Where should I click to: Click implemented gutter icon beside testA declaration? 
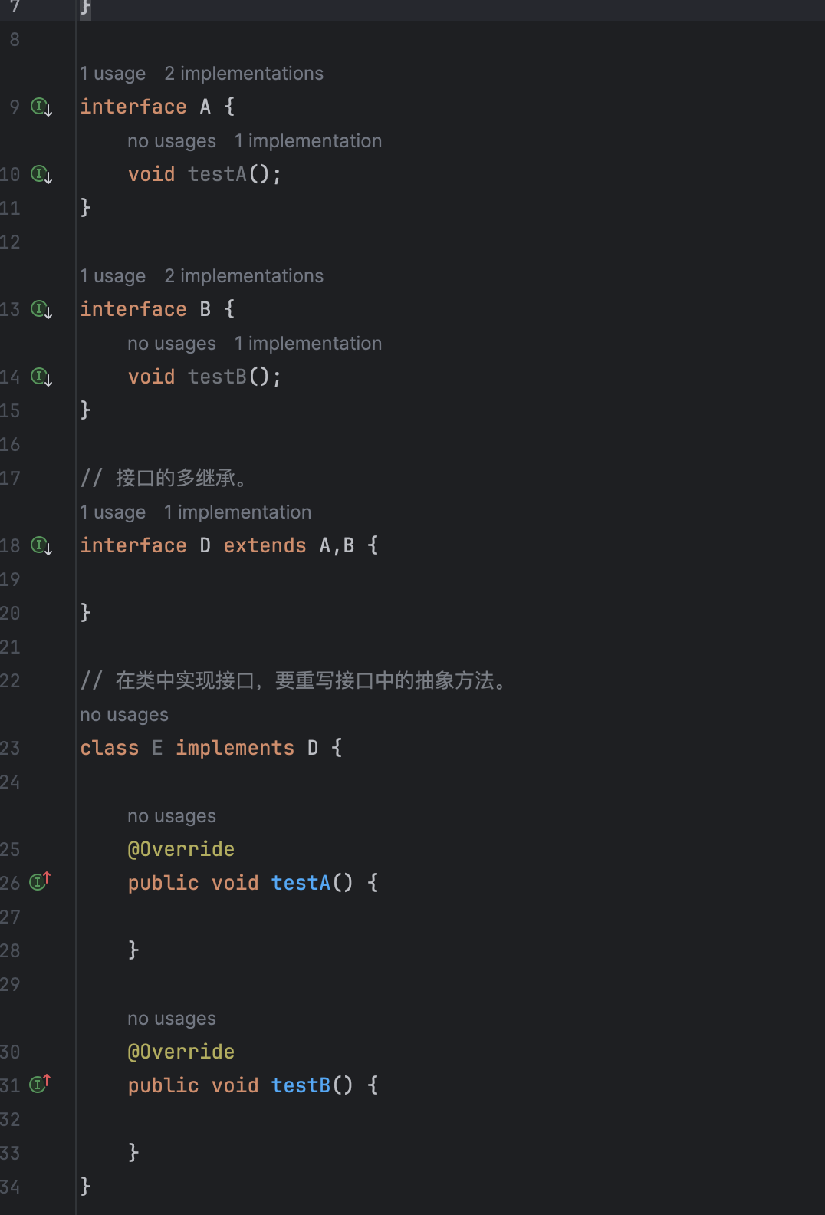coord(41,174)
